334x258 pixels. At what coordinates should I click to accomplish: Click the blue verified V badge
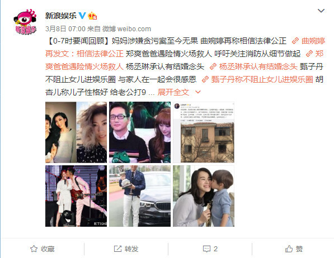(x=82, y=16)
